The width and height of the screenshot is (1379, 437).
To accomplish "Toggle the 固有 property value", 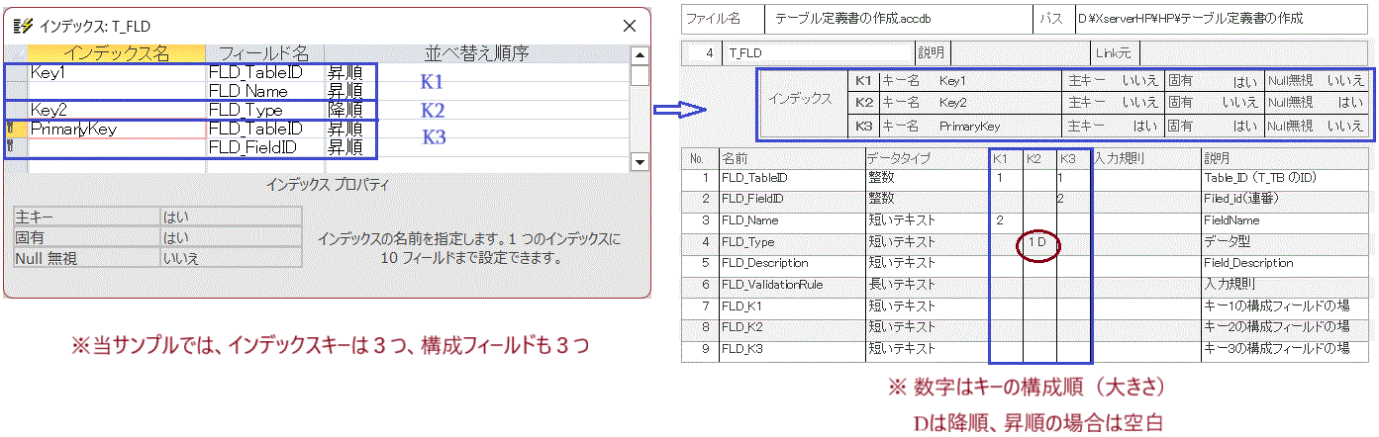I will 230,237.
